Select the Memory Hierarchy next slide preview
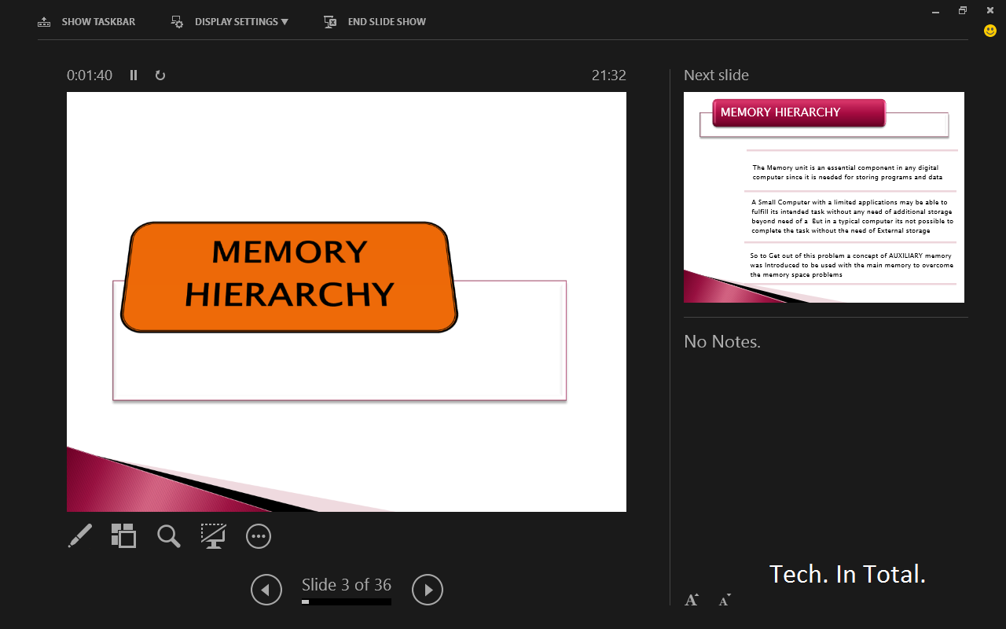The height and width of the screenshot is (629, 1006). pyautogui.click(x=824, y=197)
